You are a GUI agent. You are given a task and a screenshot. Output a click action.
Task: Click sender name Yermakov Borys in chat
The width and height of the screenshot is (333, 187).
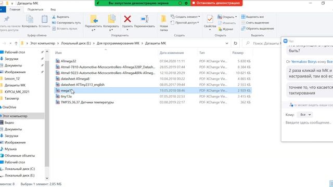click(x=304, y=62)
